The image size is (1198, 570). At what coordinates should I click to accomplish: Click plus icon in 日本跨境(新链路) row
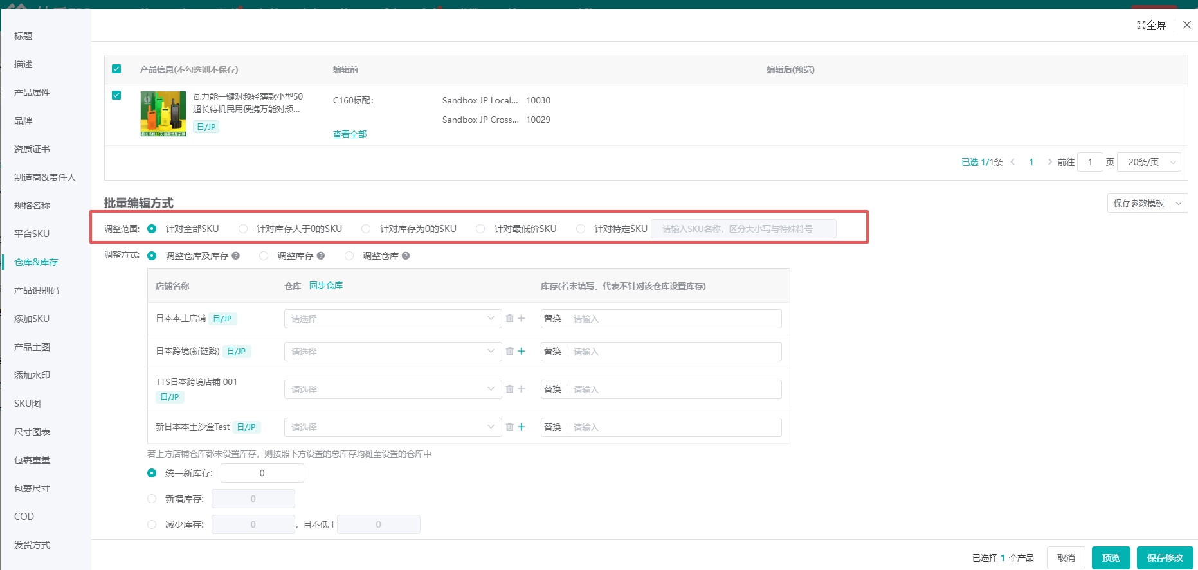[x=522, y=351]
